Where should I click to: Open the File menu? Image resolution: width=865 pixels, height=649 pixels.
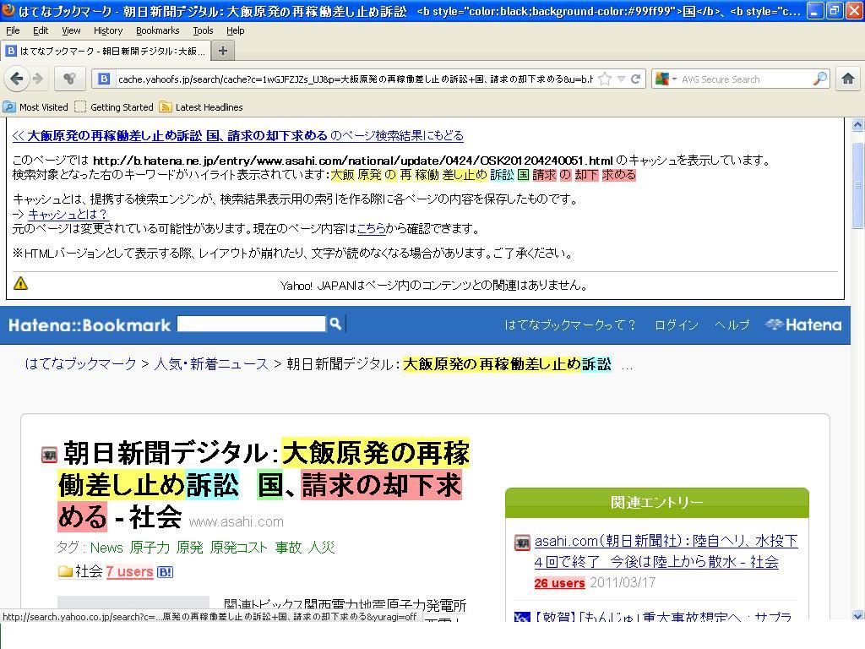[x=13, y=30]
